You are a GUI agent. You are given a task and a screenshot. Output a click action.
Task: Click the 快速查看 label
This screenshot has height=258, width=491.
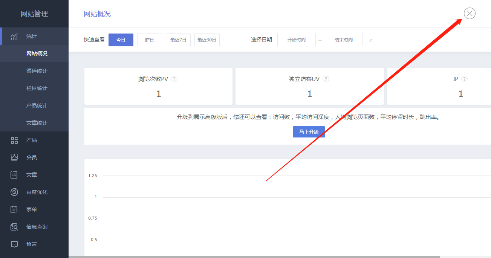point(94,40)
